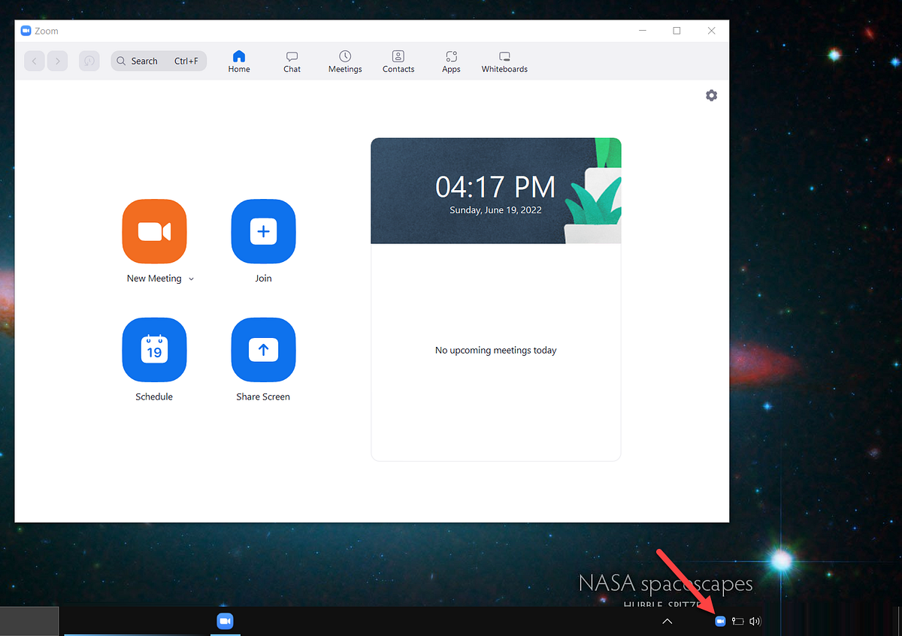Click the Share Screen arrow icon
The height and width of the screenshot is (636, 902).
click(x=263, y=350)
